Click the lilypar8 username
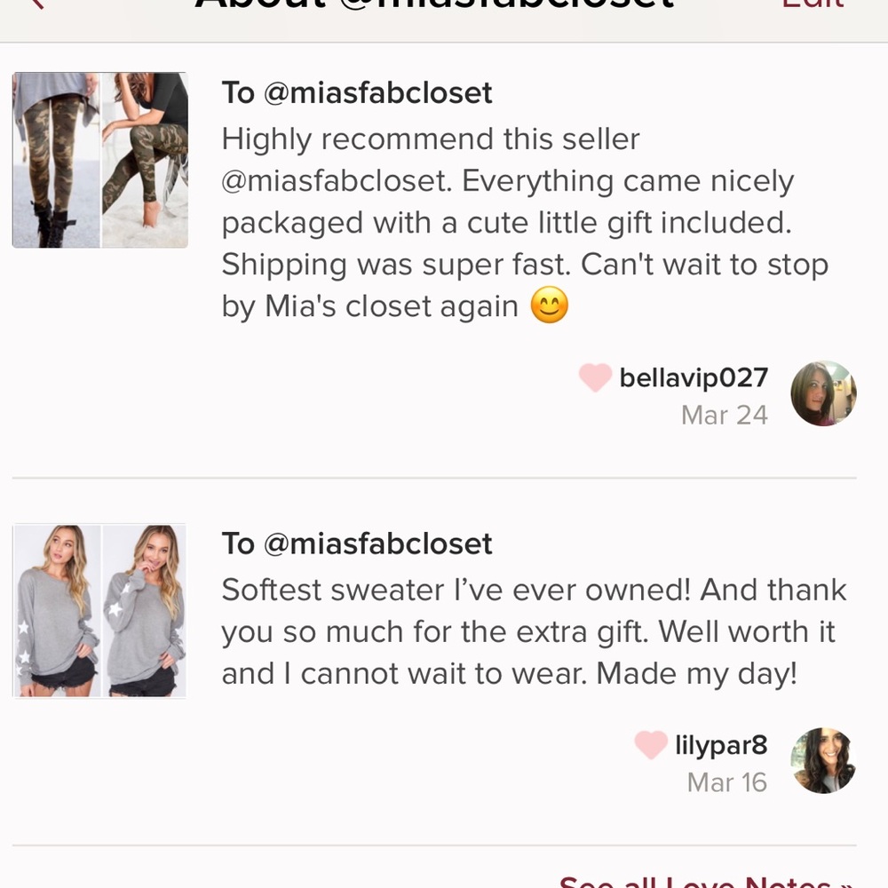The width and height of the screenshot is (888, 888). point(720,744)
